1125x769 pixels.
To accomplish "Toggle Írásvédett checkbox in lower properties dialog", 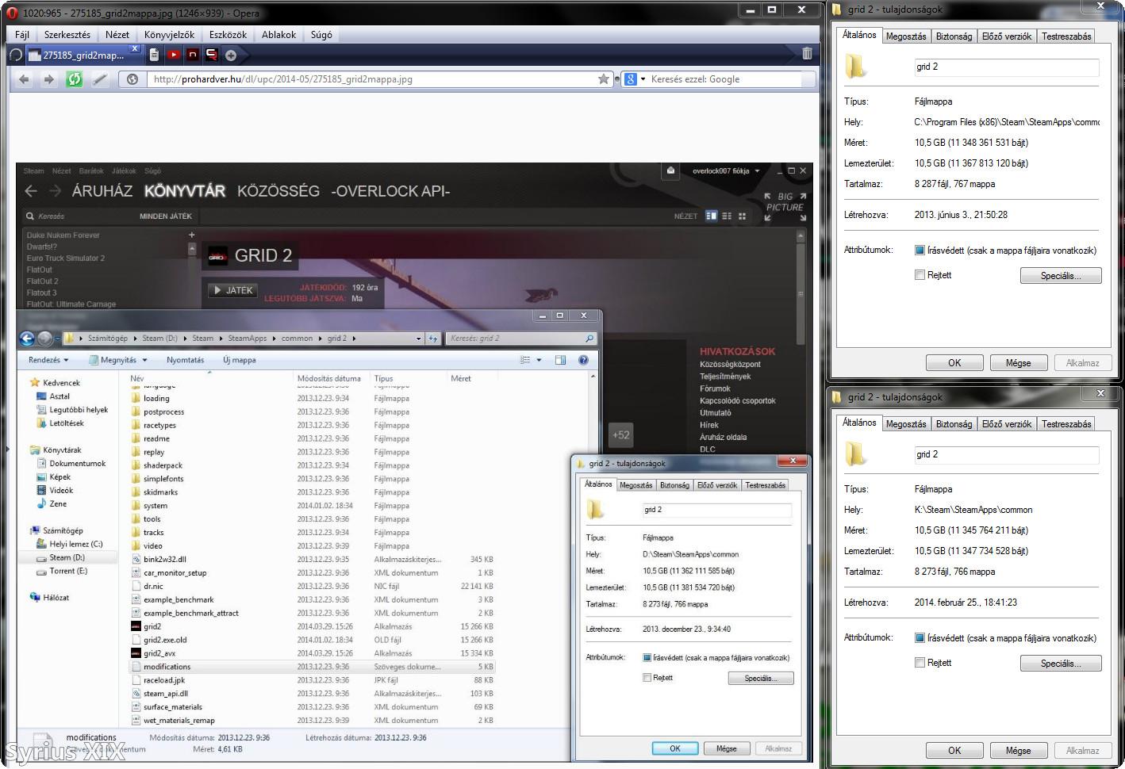I will [920, 638].
